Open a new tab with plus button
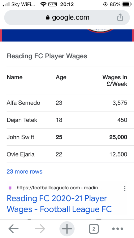134x238 pixels. tap(67, 229)
